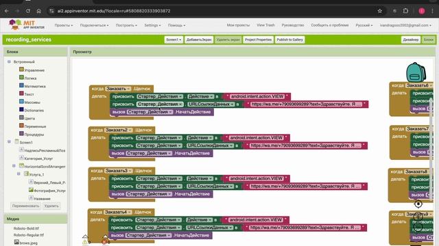
Task: Zoom in the blocks workspace
Action: 418,217
